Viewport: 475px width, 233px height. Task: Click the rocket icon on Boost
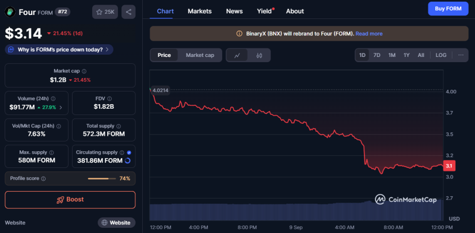point(60,200)
